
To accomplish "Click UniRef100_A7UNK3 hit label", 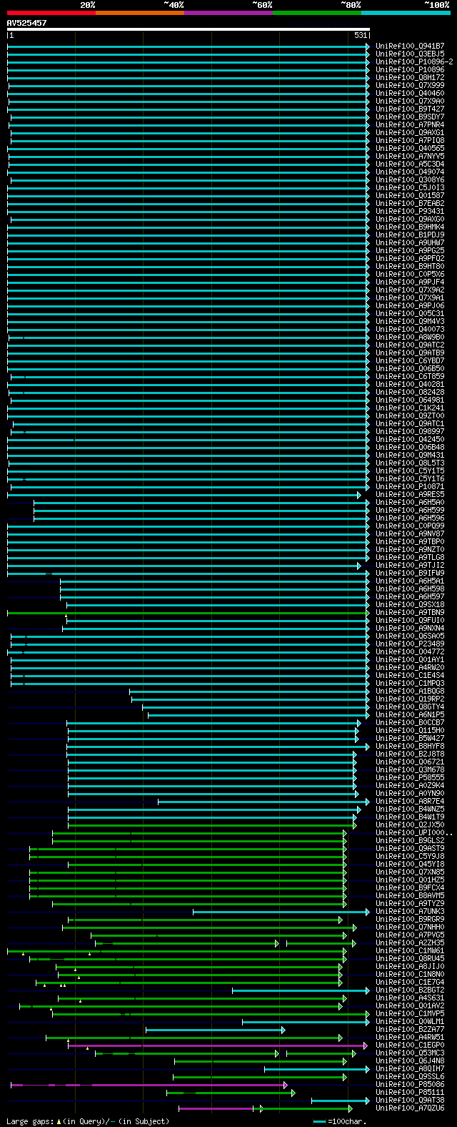I will pos(410,911).
